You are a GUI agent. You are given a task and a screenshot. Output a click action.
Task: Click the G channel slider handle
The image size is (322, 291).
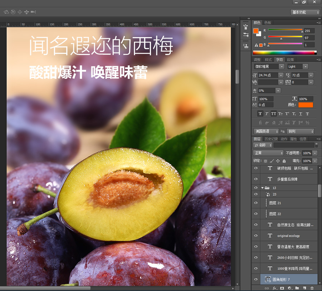point(281,39)
